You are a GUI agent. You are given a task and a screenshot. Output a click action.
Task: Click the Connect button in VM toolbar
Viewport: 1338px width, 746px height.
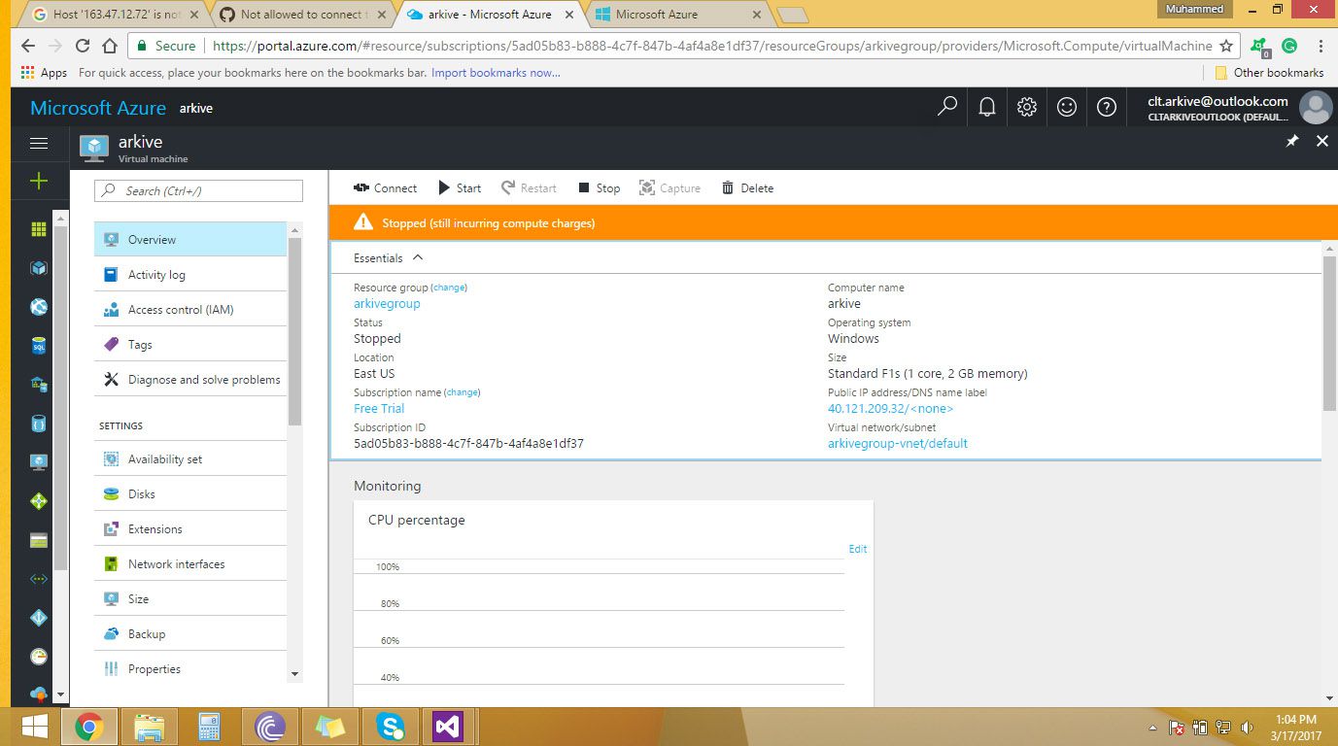pos(385,188)
